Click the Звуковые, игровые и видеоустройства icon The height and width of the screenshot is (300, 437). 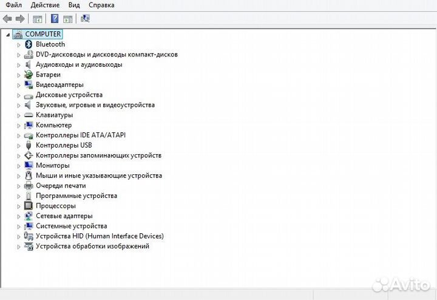coord(28,105)
